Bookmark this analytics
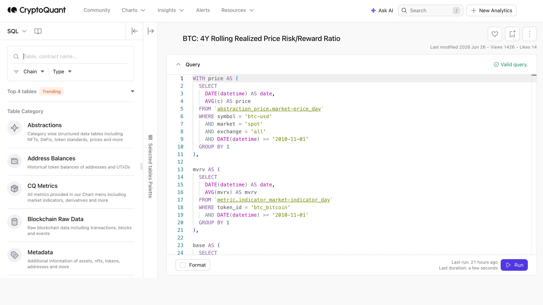543x305 pixels. [x=512, y=34]
